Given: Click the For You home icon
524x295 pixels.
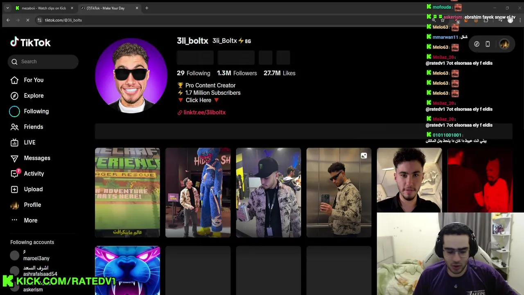Looking at the screenshot, I should [x=14, y=80].
